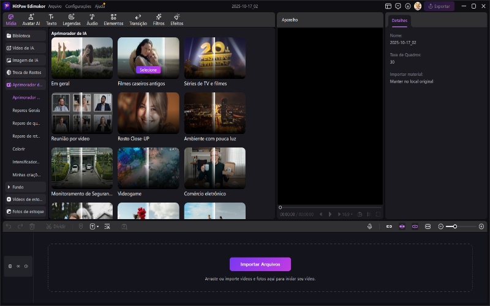This screenshot has height=306, width=490.
Task: Open the Arquivo menu
Action: click(x=55, y=6)
